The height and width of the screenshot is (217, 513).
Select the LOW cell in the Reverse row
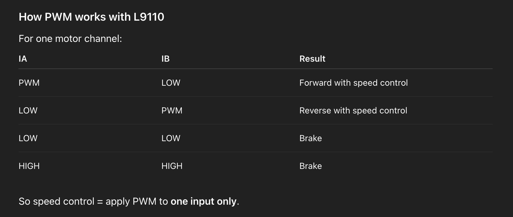pyautogui.click(x=28, y=111)
